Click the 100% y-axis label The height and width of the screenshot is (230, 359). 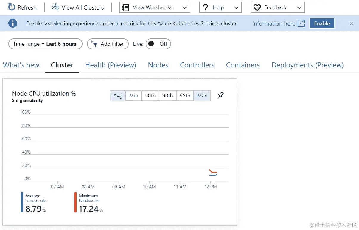coord(25,112)
